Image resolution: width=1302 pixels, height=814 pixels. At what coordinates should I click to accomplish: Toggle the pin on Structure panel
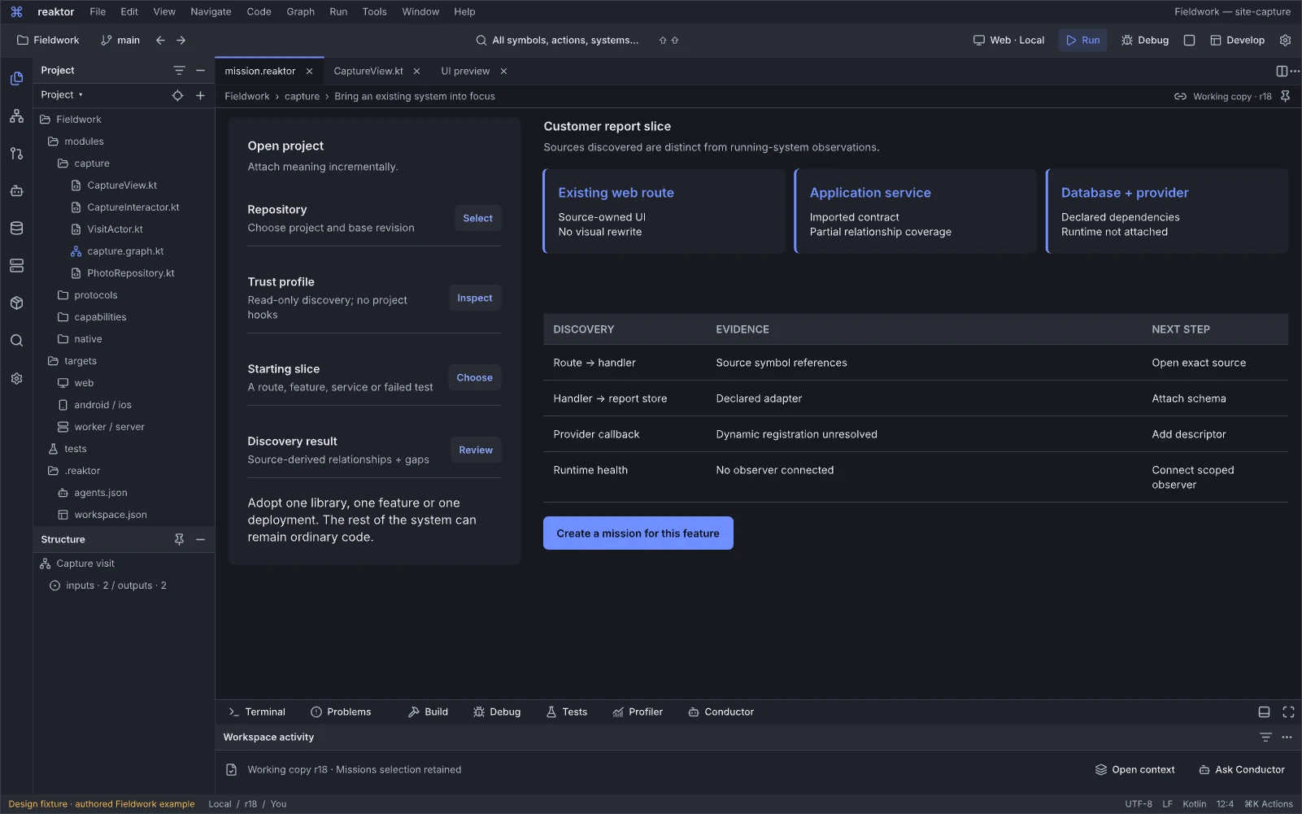click(179, 539)
